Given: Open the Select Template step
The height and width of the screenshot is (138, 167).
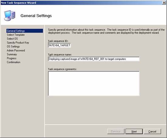Looking at the screenshot, I should [16, 35].
